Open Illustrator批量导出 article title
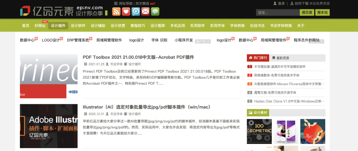This screenshot has width=358, height=151. 147,107
